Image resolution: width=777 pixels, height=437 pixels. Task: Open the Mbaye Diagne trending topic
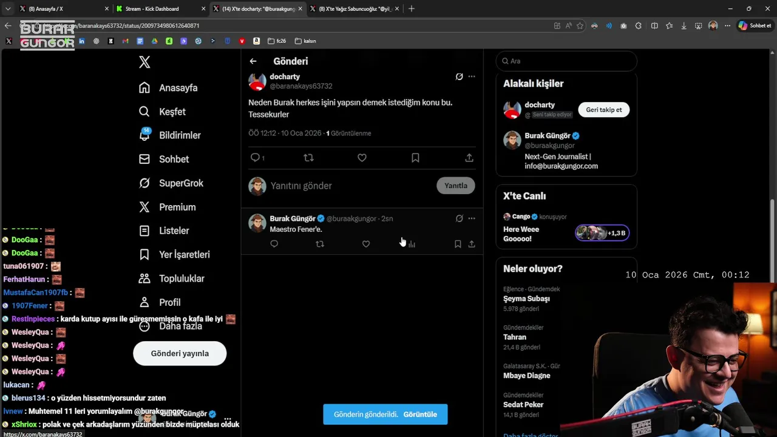point(526,375)
